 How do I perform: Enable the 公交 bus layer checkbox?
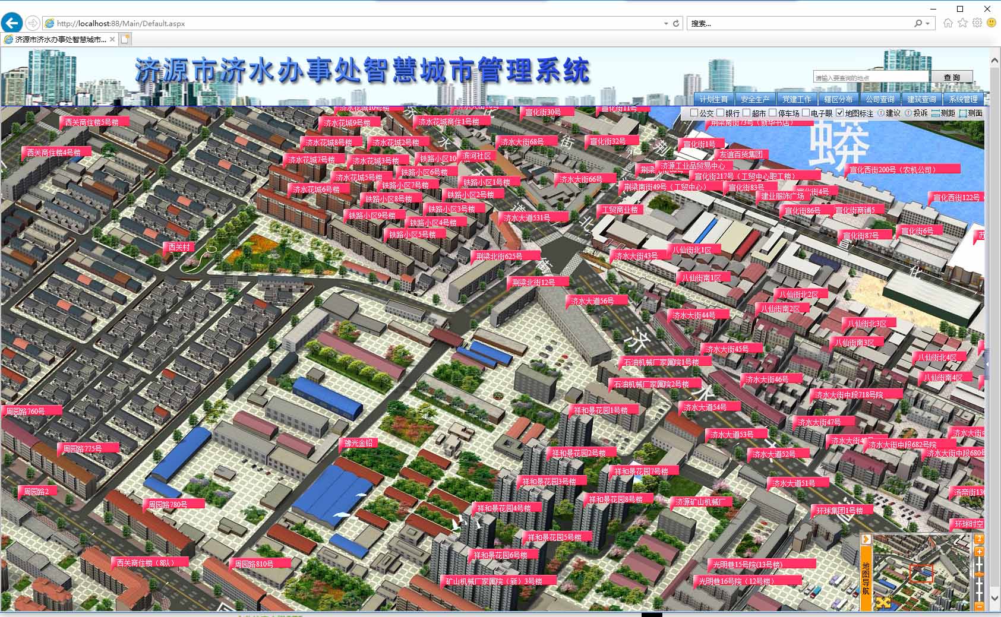point(693,113)
